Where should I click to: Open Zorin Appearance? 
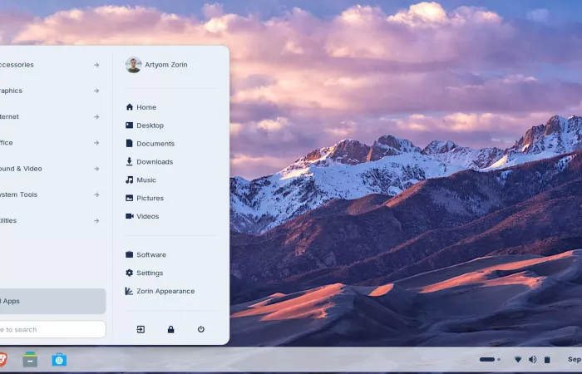(165, 291)
